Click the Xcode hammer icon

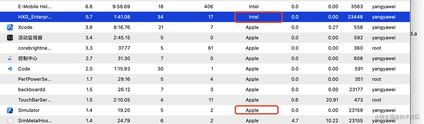point(10,27)
